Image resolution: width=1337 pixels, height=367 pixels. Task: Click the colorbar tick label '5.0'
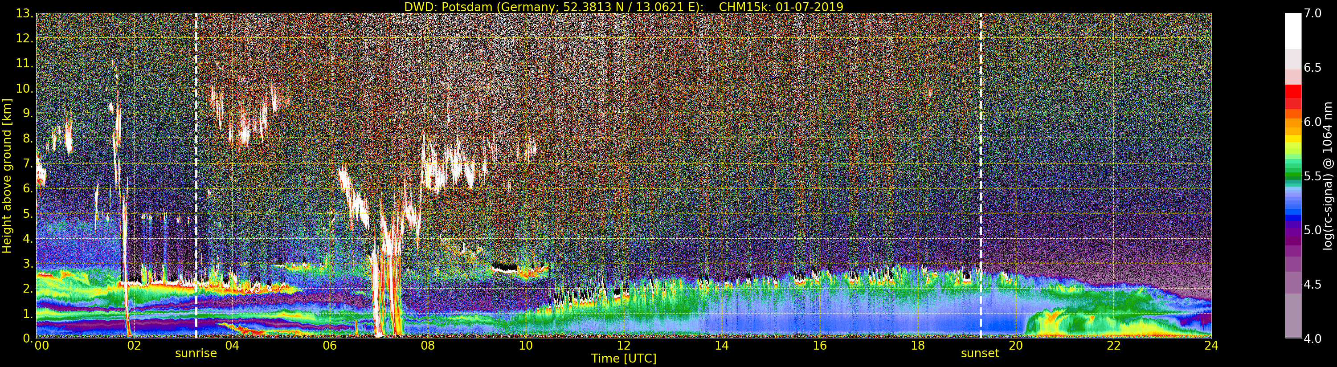pos(1312,230)
